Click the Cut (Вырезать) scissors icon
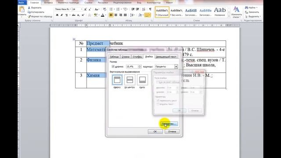Viewport: 281px width, 158px height. point(29,8)
